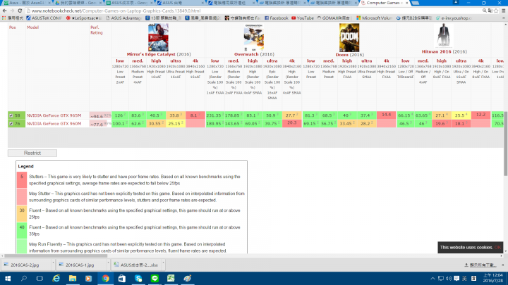Screen dimensions: 508x285
Task: Dismiss cookie notice with OK
Action: tap(497, 248)
